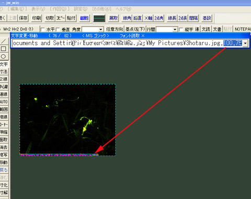
Task: Open the 設定(S) menu
Action: (81, 9)
